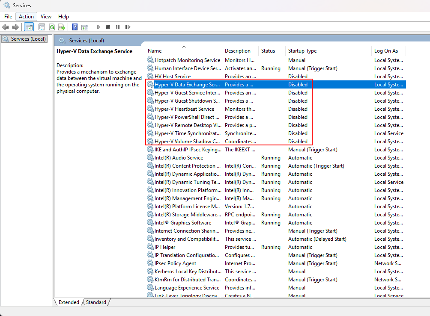Click the Start Service play icon
This screenshot has height=316, width=430.
[99, 27]
